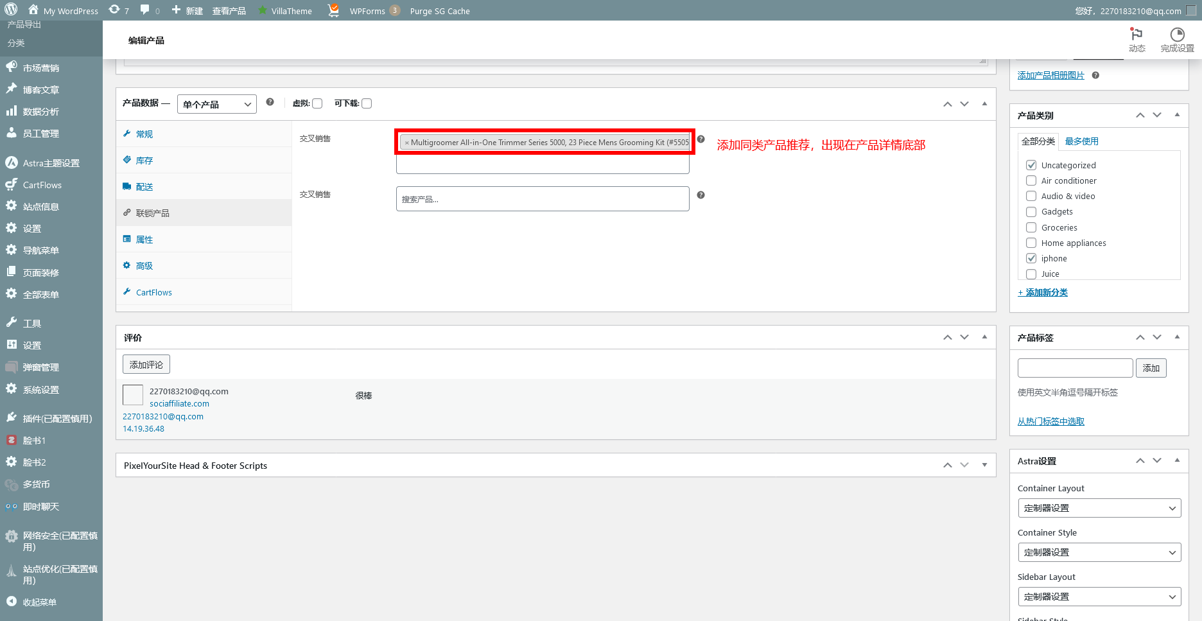
Task: Open the 页面装修 pages icon
Action: point(12,272)
